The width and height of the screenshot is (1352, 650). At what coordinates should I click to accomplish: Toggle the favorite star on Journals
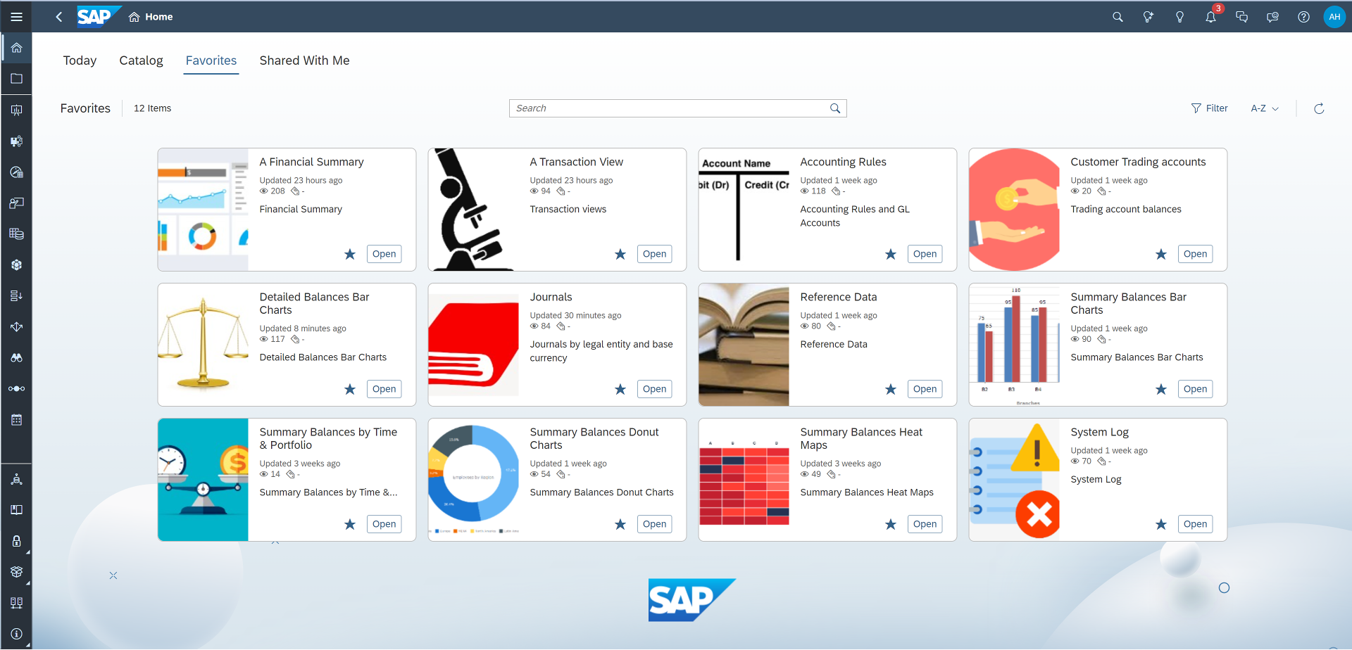tap(620, 389)
